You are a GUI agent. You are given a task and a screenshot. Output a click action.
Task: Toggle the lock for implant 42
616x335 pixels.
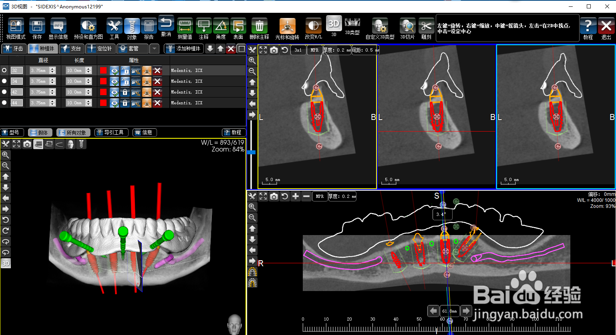[x=125, y=92]
